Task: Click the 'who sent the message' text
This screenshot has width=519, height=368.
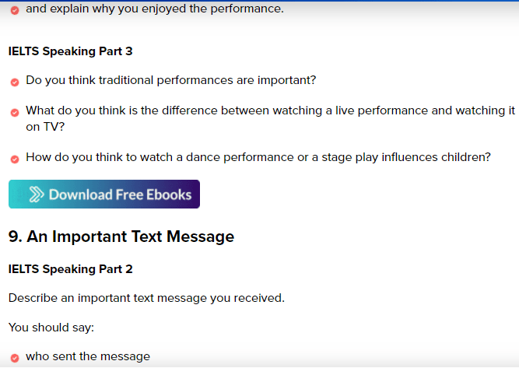Action: [x=88, y=356]
